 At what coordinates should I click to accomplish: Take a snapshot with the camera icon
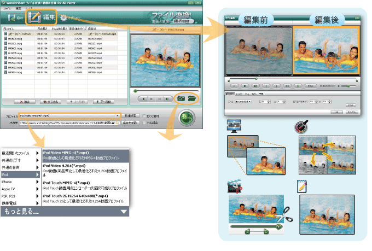pyautogui.click(x=181, y=98)
